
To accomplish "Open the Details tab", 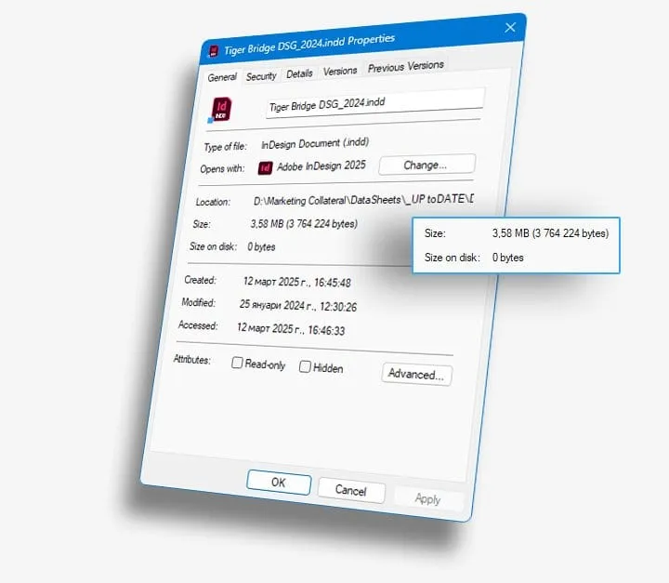I will (299, 73).
